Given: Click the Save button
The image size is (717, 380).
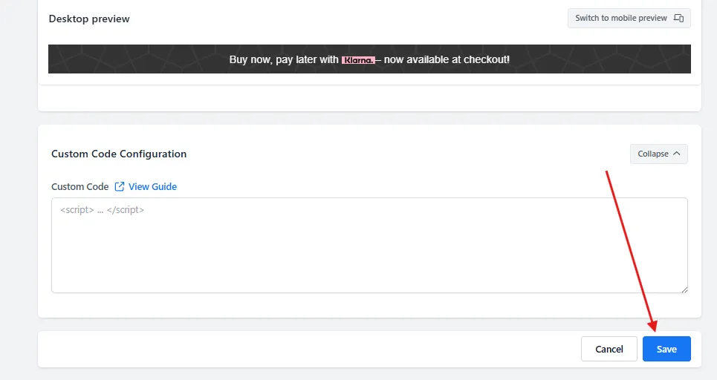Looking at the screenshot, I should 666,349.
